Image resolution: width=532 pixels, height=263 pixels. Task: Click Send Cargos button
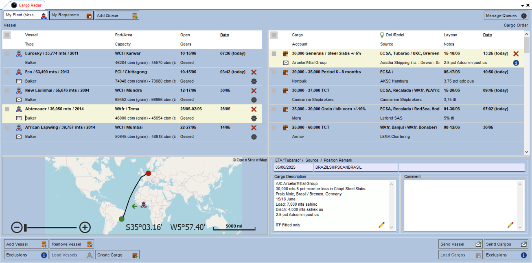point(506,244)
